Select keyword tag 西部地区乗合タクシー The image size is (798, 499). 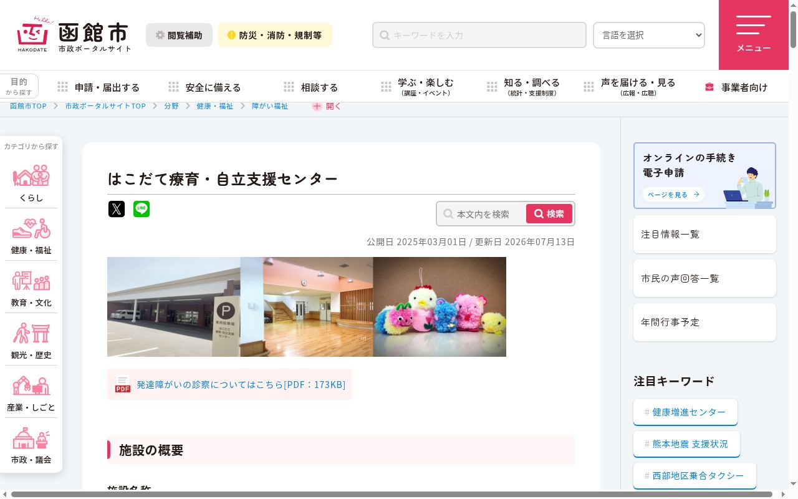click(695, 476)
